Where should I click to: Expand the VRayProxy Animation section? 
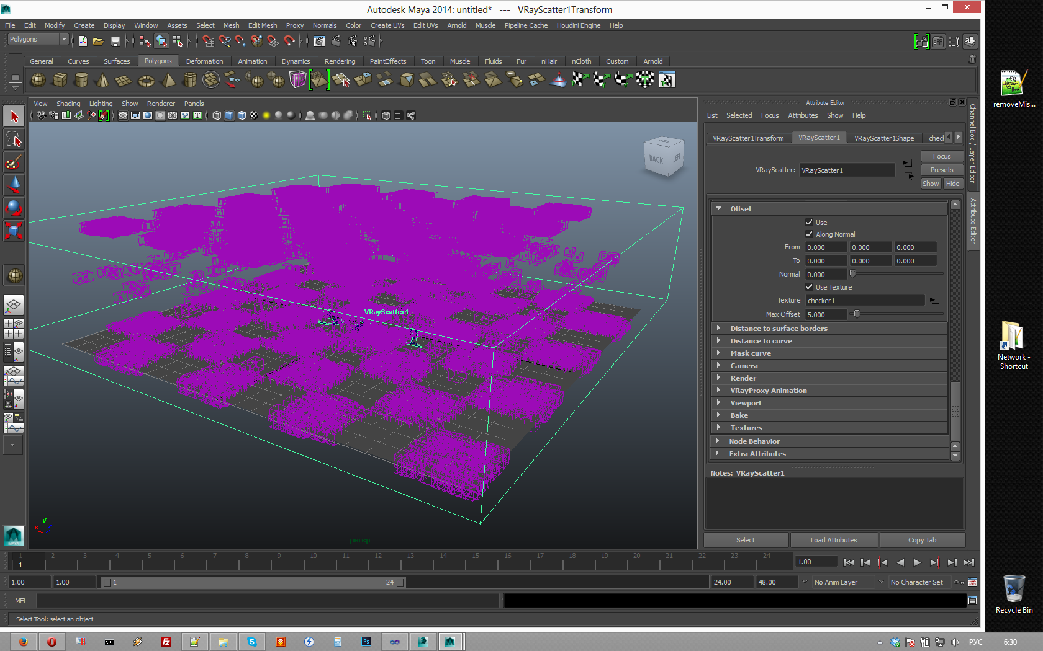[829, 391]
